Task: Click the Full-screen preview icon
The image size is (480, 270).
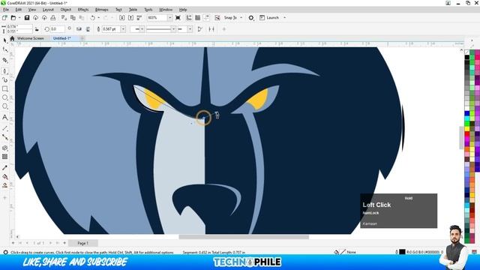Action: (x=178, y=18)
